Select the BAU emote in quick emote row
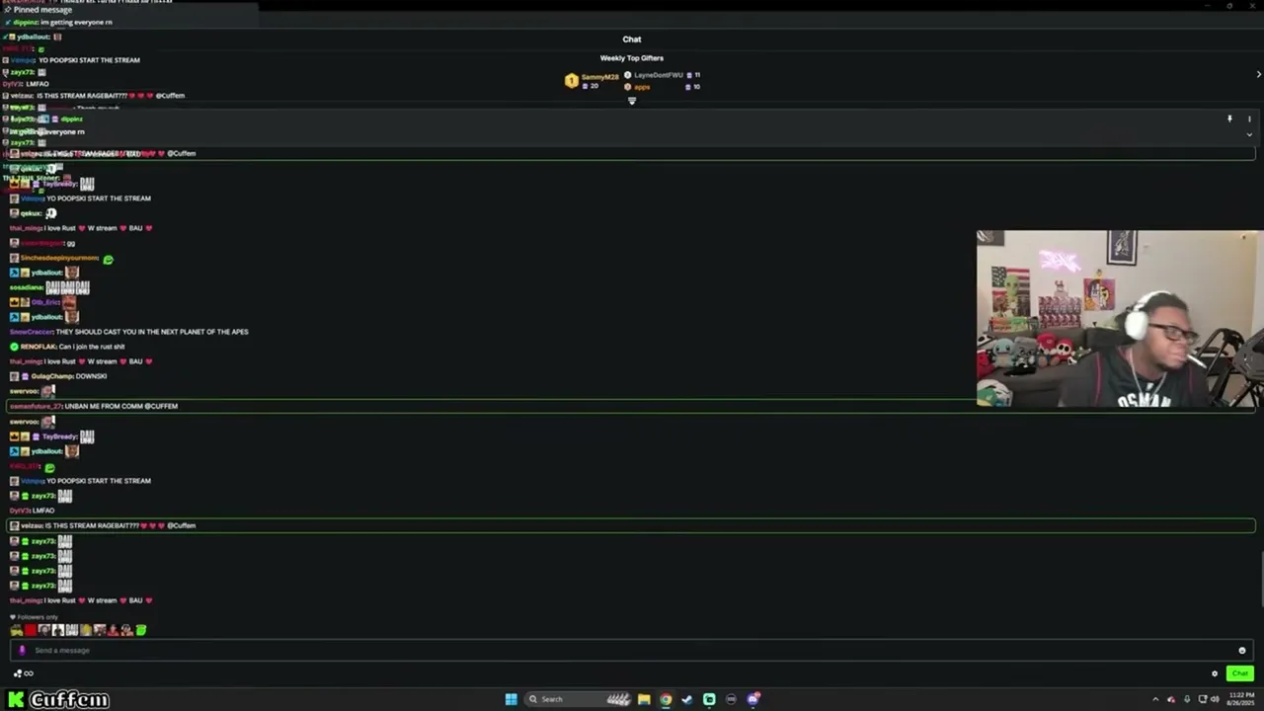1264x711 pixels. (x=71, y=630)
